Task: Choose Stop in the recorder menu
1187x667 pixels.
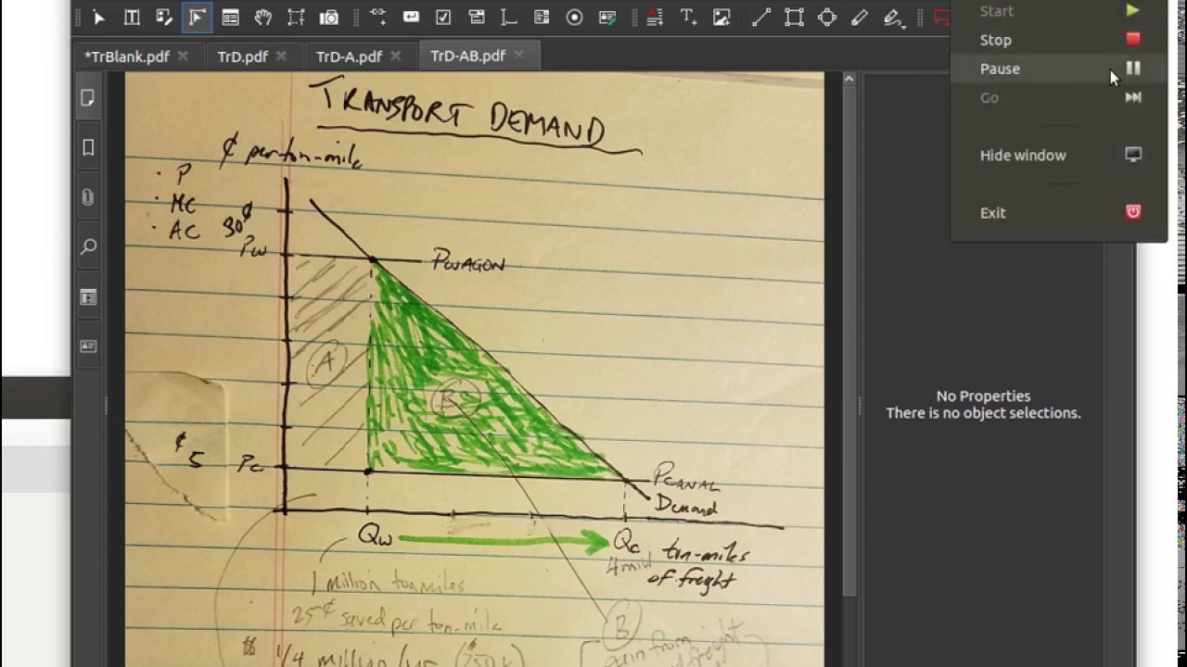Action: pos(1059,40)
